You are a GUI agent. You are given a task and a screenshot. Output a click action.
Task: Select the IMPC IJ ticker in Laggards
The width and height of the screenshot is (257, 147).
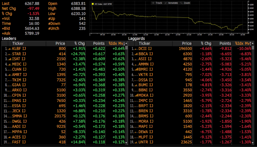[x=146, y=100]
